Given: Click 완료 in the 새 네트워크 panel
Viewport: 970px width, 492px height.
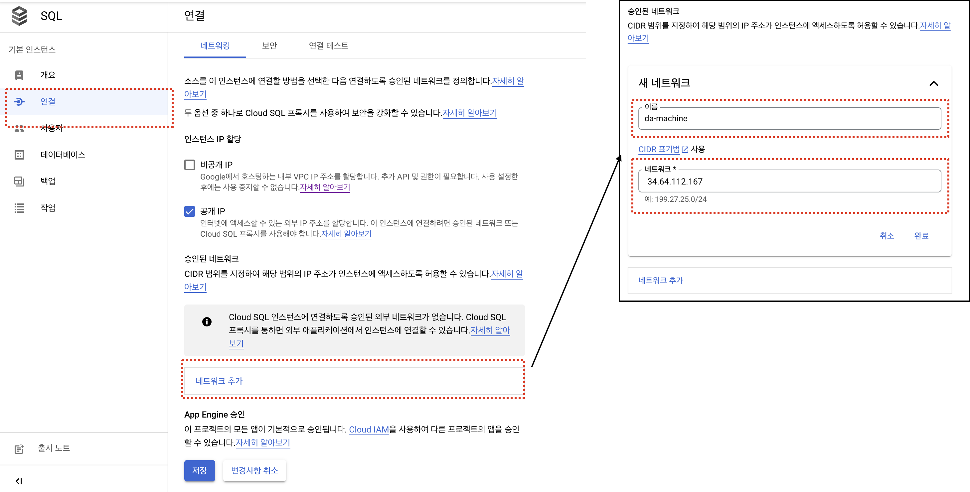Looking at the screenshot, I should click(921, 236).
